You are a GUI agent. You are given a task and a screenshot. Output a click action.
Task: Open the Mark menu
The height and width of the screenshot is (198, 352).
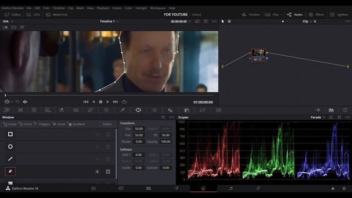(80, 8)
